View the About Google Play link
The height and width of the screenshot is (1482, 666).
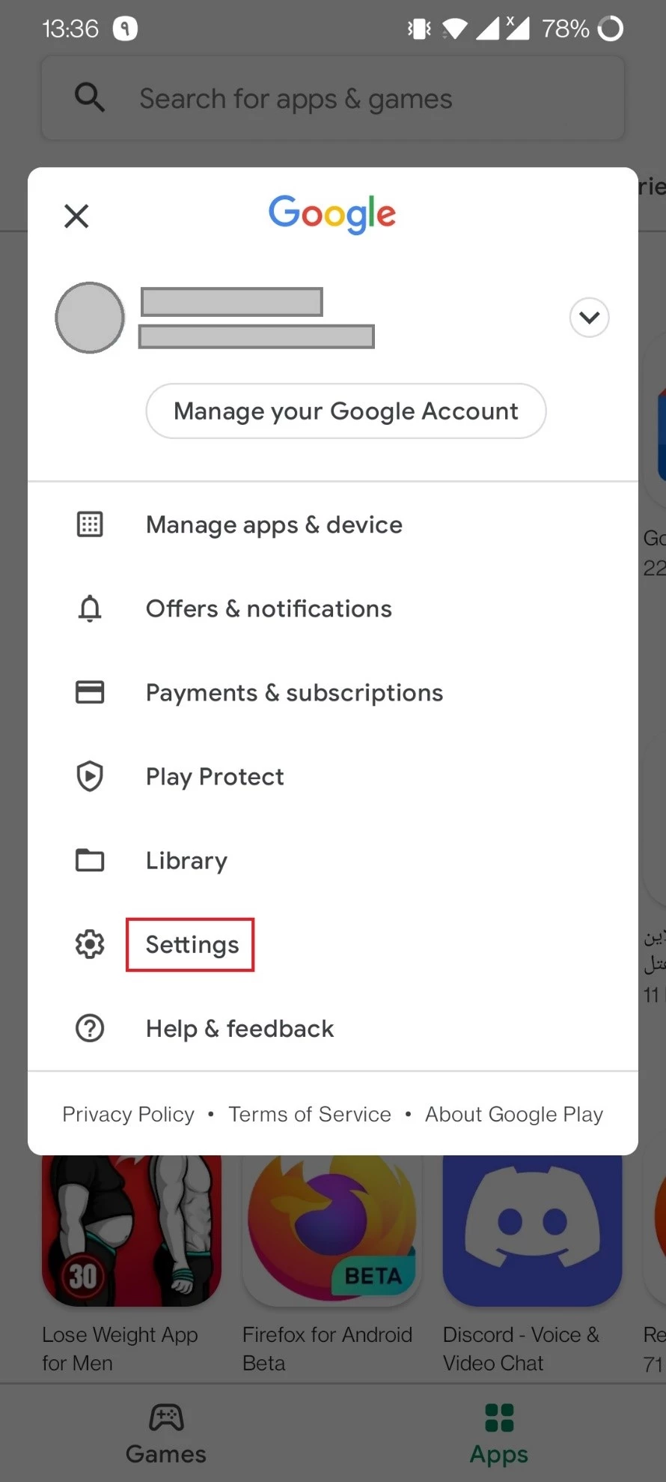coord(513,1114)
